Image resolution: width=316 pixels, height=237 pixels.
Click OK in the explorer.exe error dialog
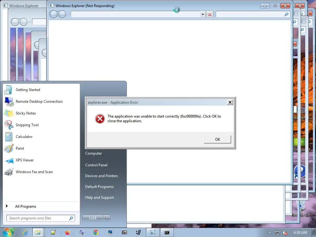pos(218,139)
